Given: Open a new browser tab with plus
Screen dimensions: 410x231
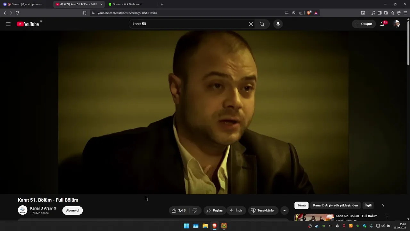Looking at the screenshot, I should coord(162,4).
